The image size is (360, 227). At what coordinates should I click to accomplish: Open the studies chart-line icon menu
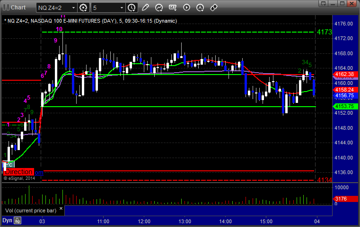tap(159, 8)
